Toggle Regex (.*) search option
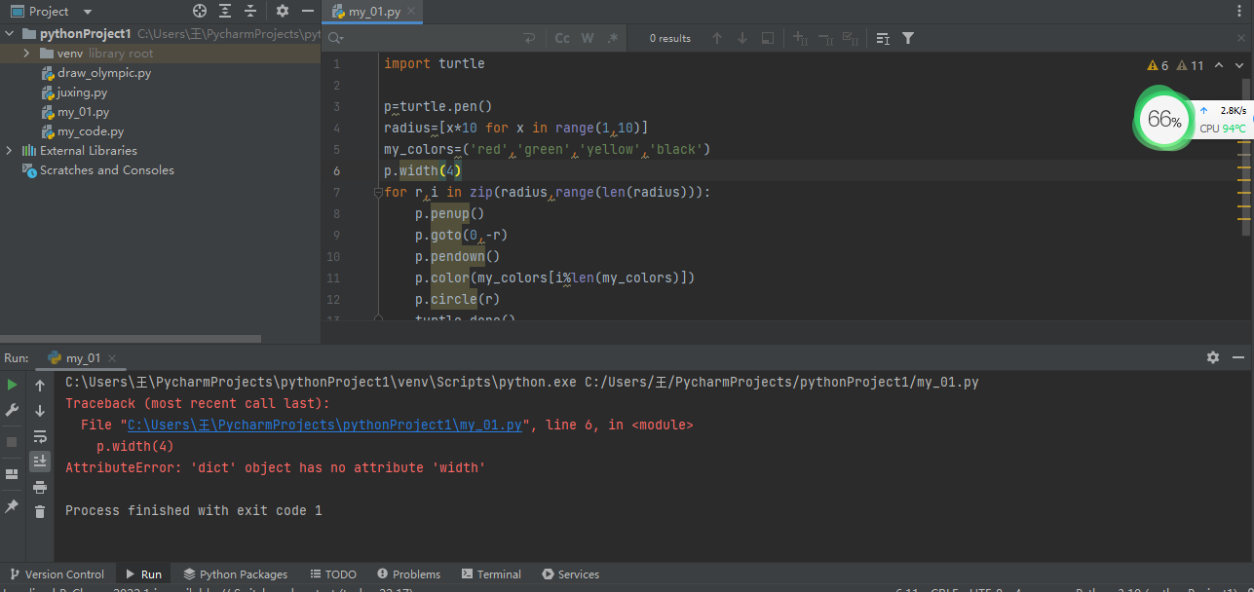 612,38
